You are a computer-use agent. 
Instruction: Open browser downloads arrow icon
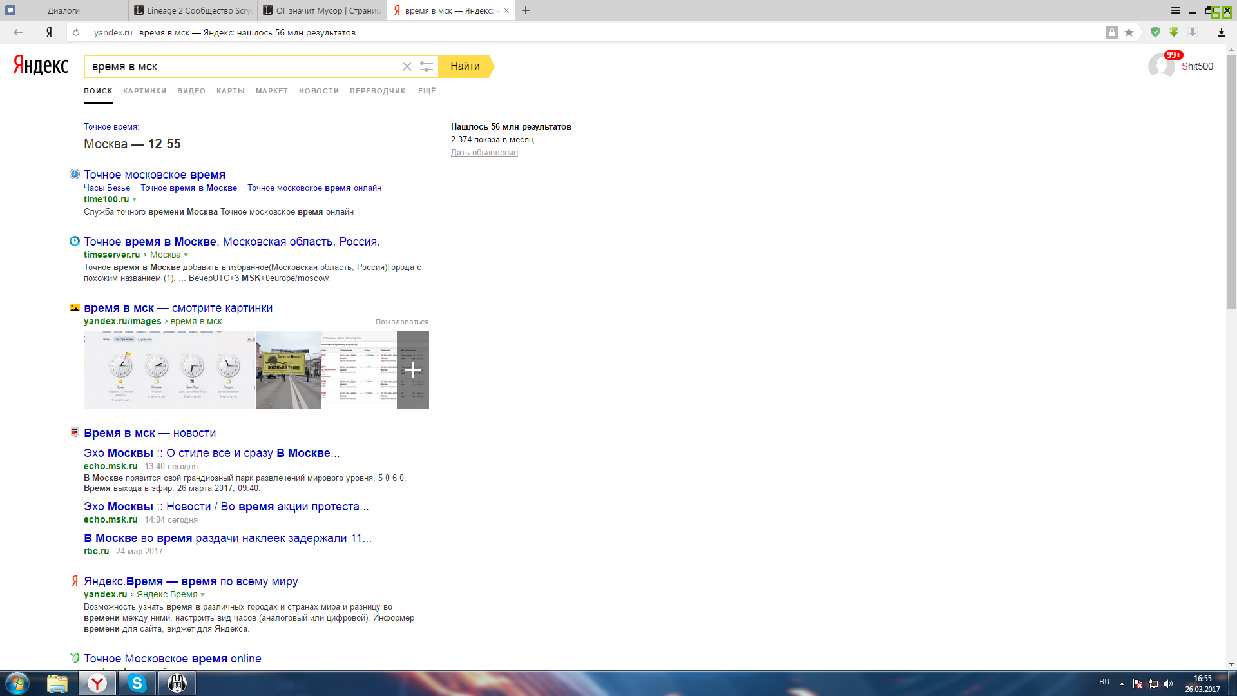tap(1221, 32)
